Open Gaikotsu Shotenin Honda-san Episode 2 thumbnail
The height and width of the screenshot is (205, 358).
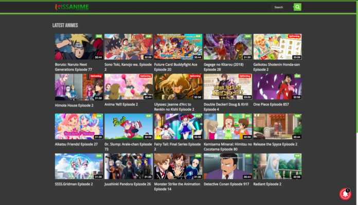pyautogui.click(x=277, y=47)
